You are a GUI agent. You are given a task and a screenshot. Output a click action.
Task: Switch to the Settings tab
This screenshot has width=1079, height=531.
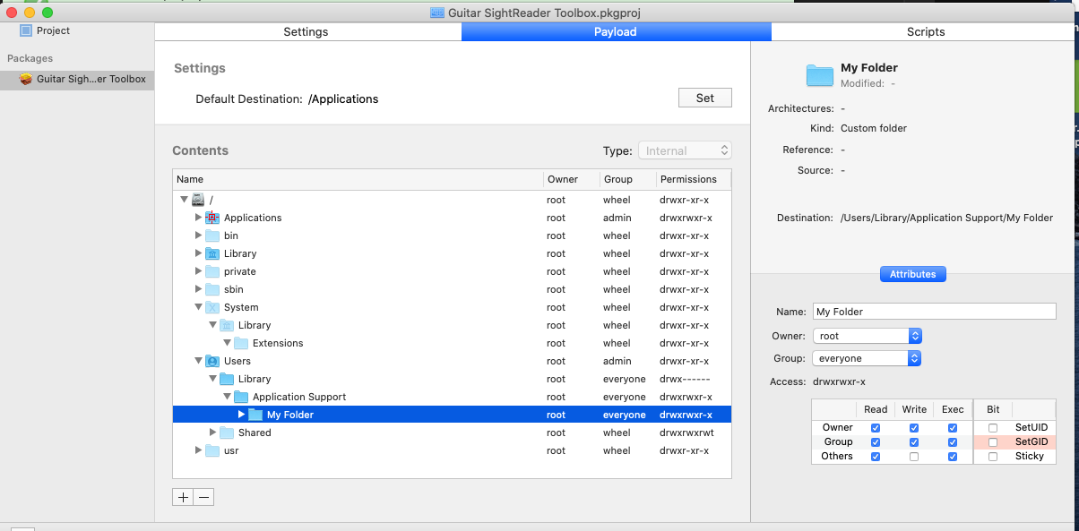tap(306, 32)
